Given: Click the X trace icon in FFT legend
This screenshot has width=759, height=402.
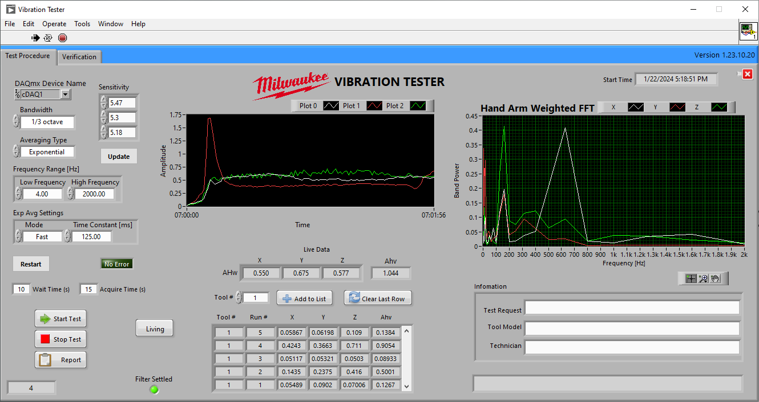Looking at the screenshot, I should tap(636, 107).
